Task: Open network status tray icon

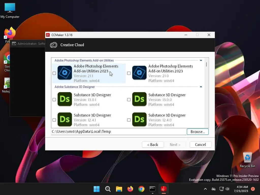Action: 221,189
